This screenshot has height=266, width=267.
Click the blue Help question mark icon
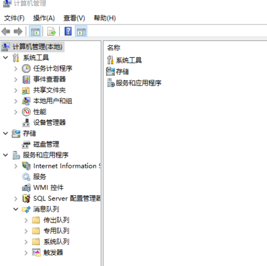coord(68,31)
